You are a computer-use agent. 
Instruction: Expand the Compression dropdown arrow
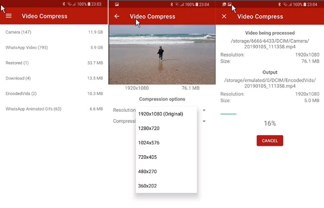tap(204, 121)
